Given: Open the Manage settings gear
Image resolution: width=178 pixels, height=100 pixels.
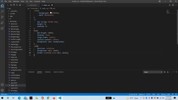Looking at the screenshot, I should pos(2,90).
